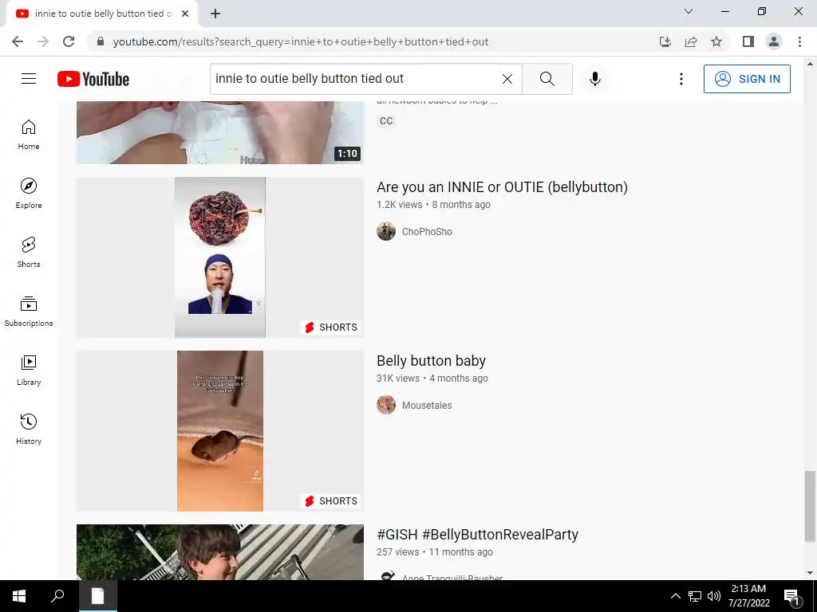The width and height of the screenshot is (817, 612).
Task: Click the install app icon in address bar
Action: (665, 41)
